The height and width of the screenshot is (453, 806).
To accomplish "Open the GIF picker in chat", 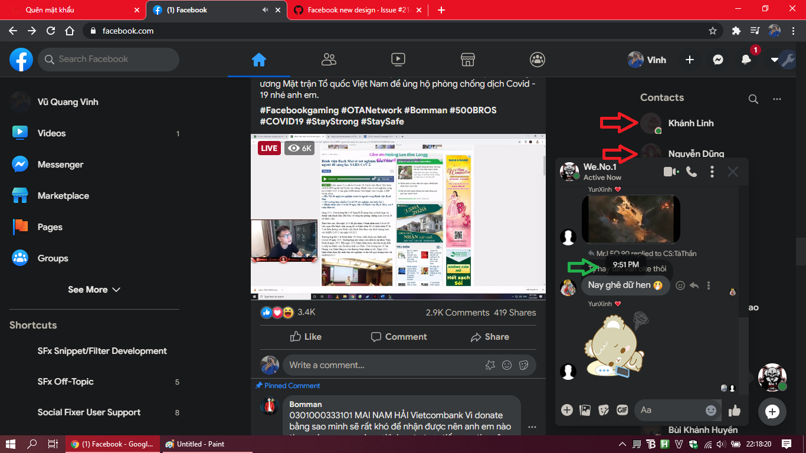I will (622, 409).
